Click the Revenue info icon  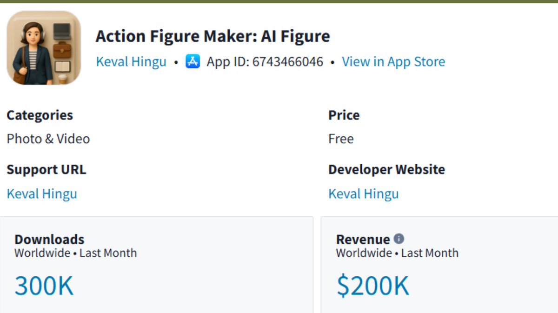399,239
